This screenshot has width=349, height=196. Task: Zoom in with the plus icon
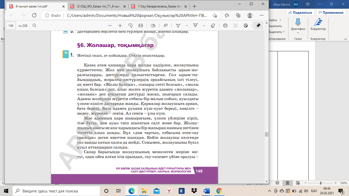tap(120, 26)
